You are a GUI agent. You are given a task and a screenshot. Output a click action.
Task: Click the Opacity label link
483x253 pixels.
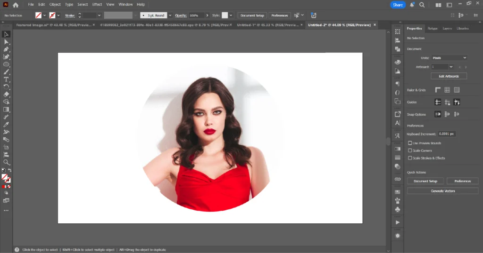click(x=181, y=16)
